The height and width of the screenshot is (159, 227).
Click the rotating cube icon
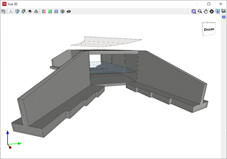[x=24, y=11]
